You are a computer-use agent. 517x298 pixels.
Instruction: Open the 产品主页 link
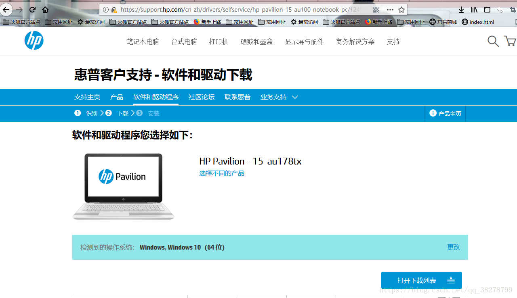(x=446, y=114)
